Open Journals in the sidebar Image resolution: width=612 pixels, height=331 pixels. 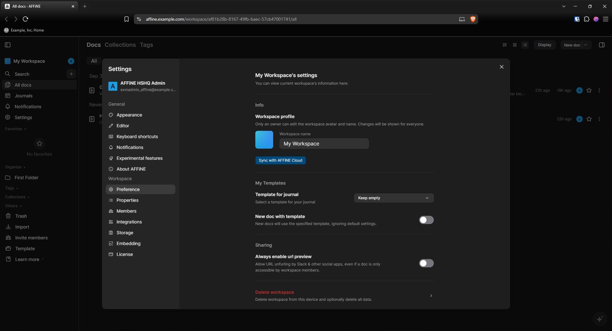click(x=40, y=96)
